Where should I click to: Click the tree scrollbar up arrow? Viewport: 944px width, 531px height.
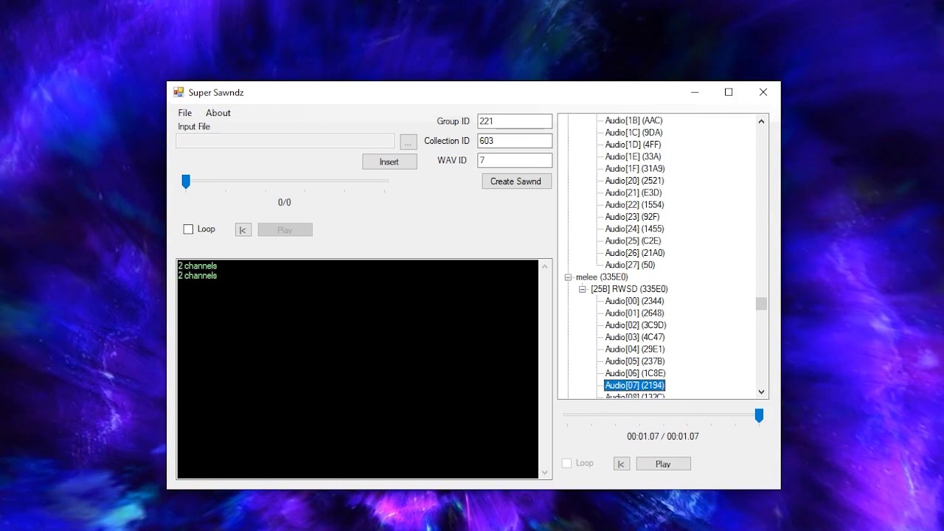tap(762, 121)
